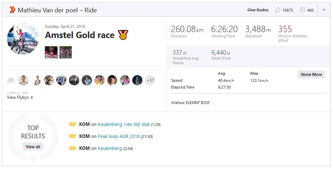The width and height of the screenshot is (333, 170).
Task: Open Final loop AGR 2018 segment link
Action: point(119,136)
